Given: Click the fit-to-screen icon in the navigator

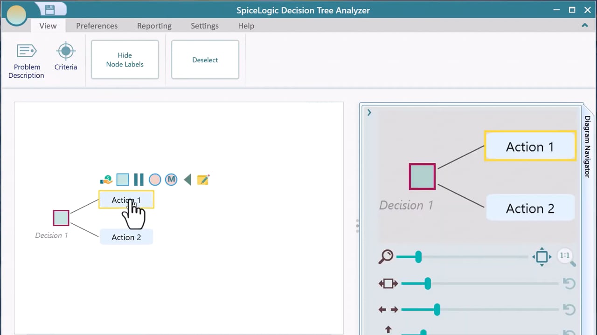Looking at the screenshot, I should (x=542, y=256).
